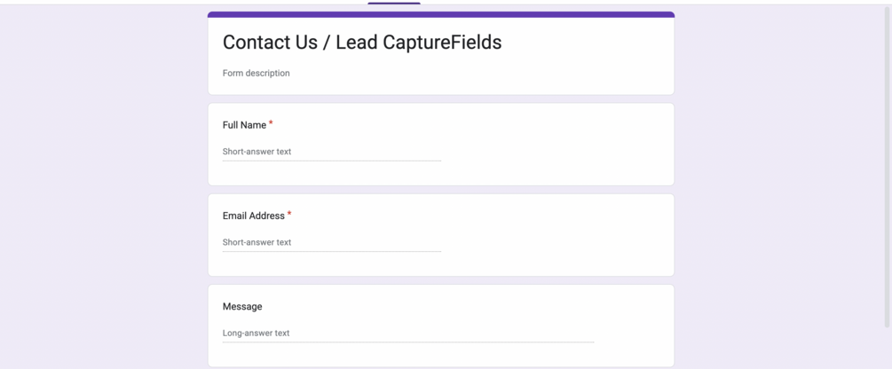Click the purple active-tab underline at the top
Image resolution: width=892 pixels, height=369 pixels.
(x=394, y=3)
